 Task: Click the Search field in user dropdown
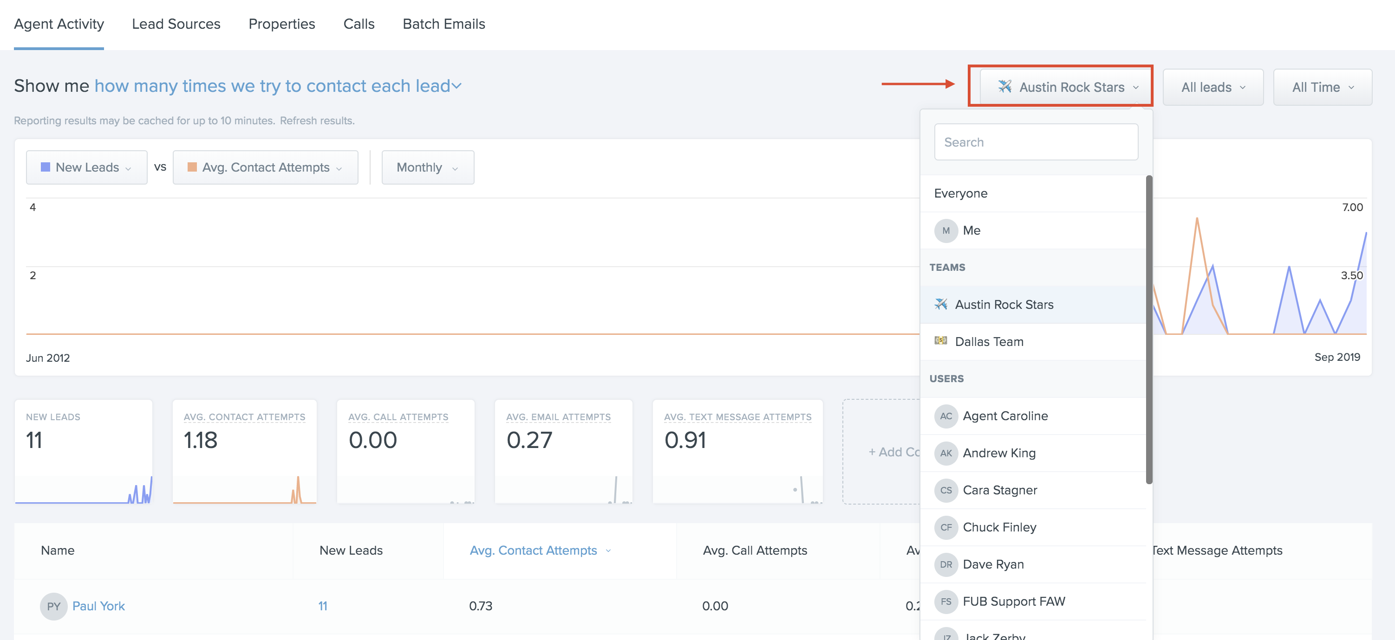coord(1036,142)
